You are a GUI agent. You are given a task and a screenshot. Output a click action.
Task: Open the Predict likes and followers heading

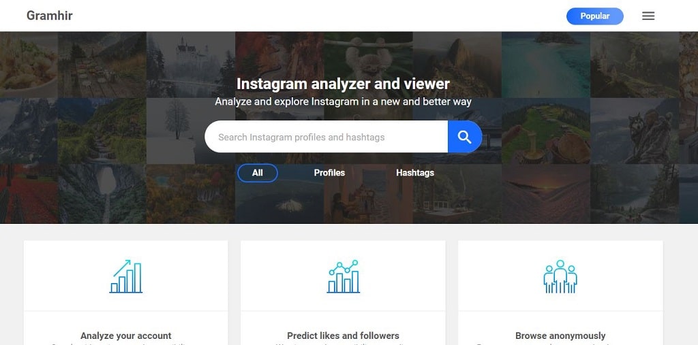(344, 335)
